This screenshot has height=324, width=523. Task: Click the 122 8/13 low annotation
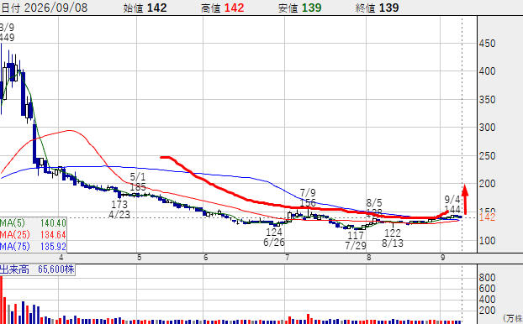(x=393, y=238)
